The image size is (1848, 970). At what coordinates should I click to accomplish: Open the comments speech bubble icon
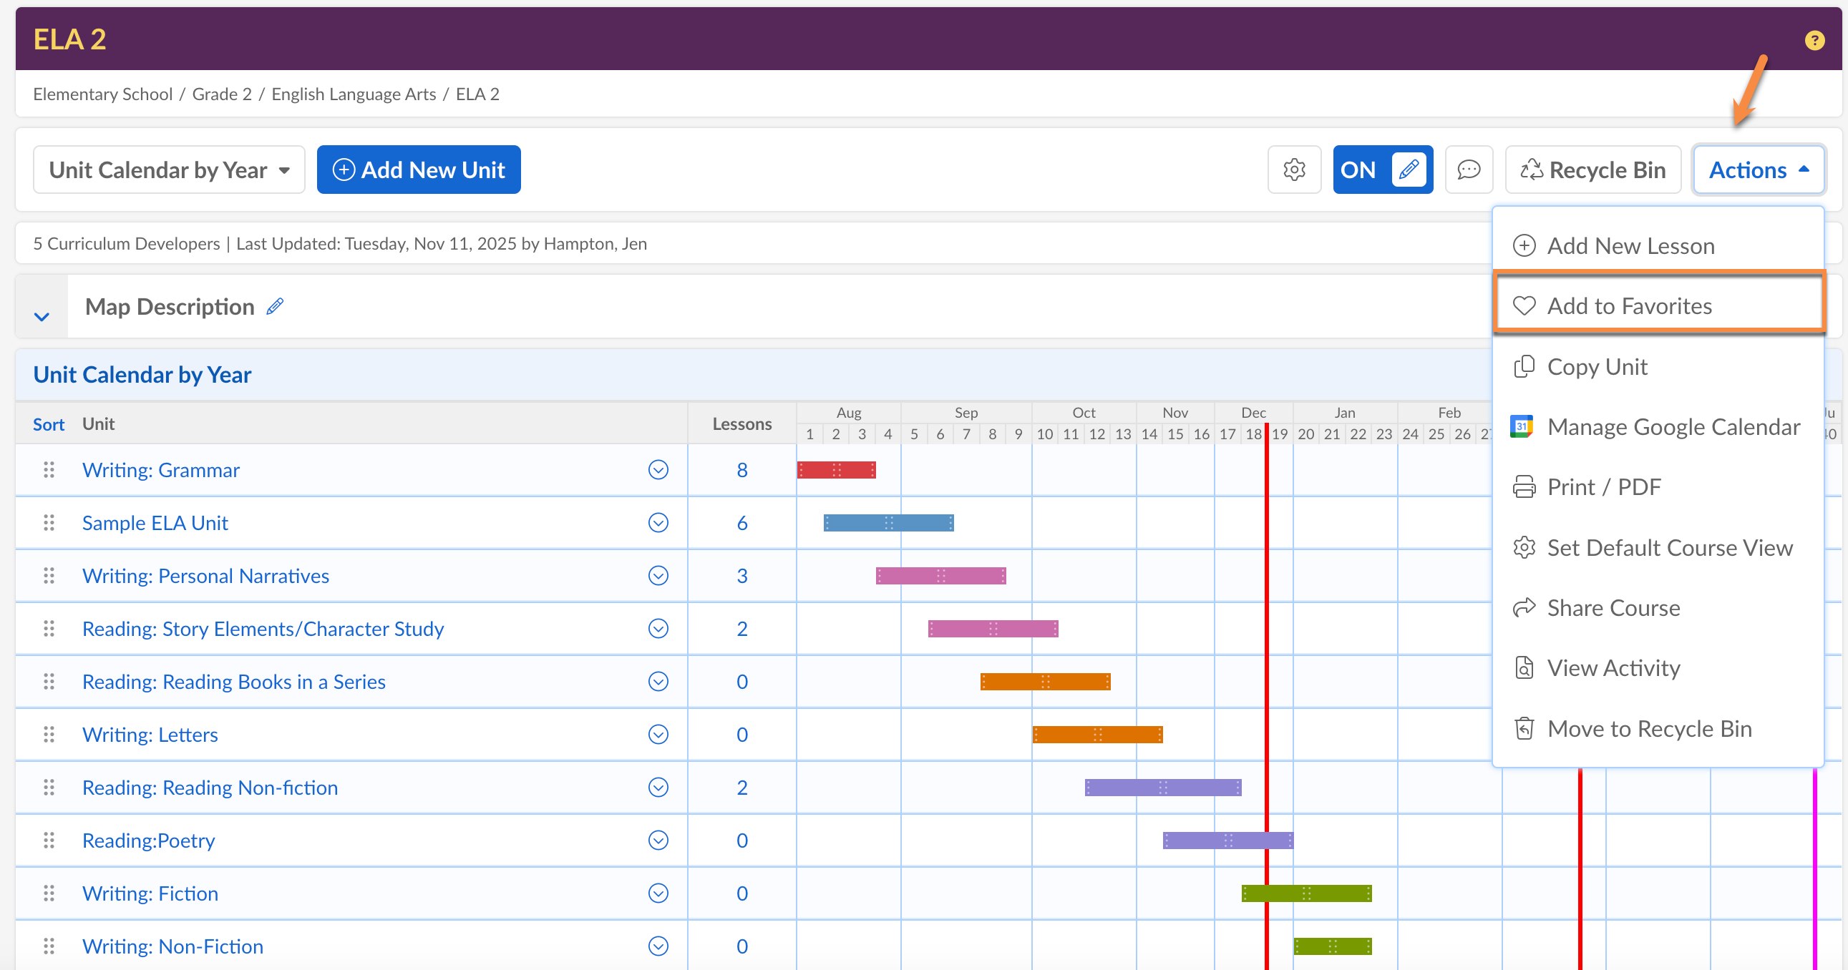click(x=1468, y=170)
